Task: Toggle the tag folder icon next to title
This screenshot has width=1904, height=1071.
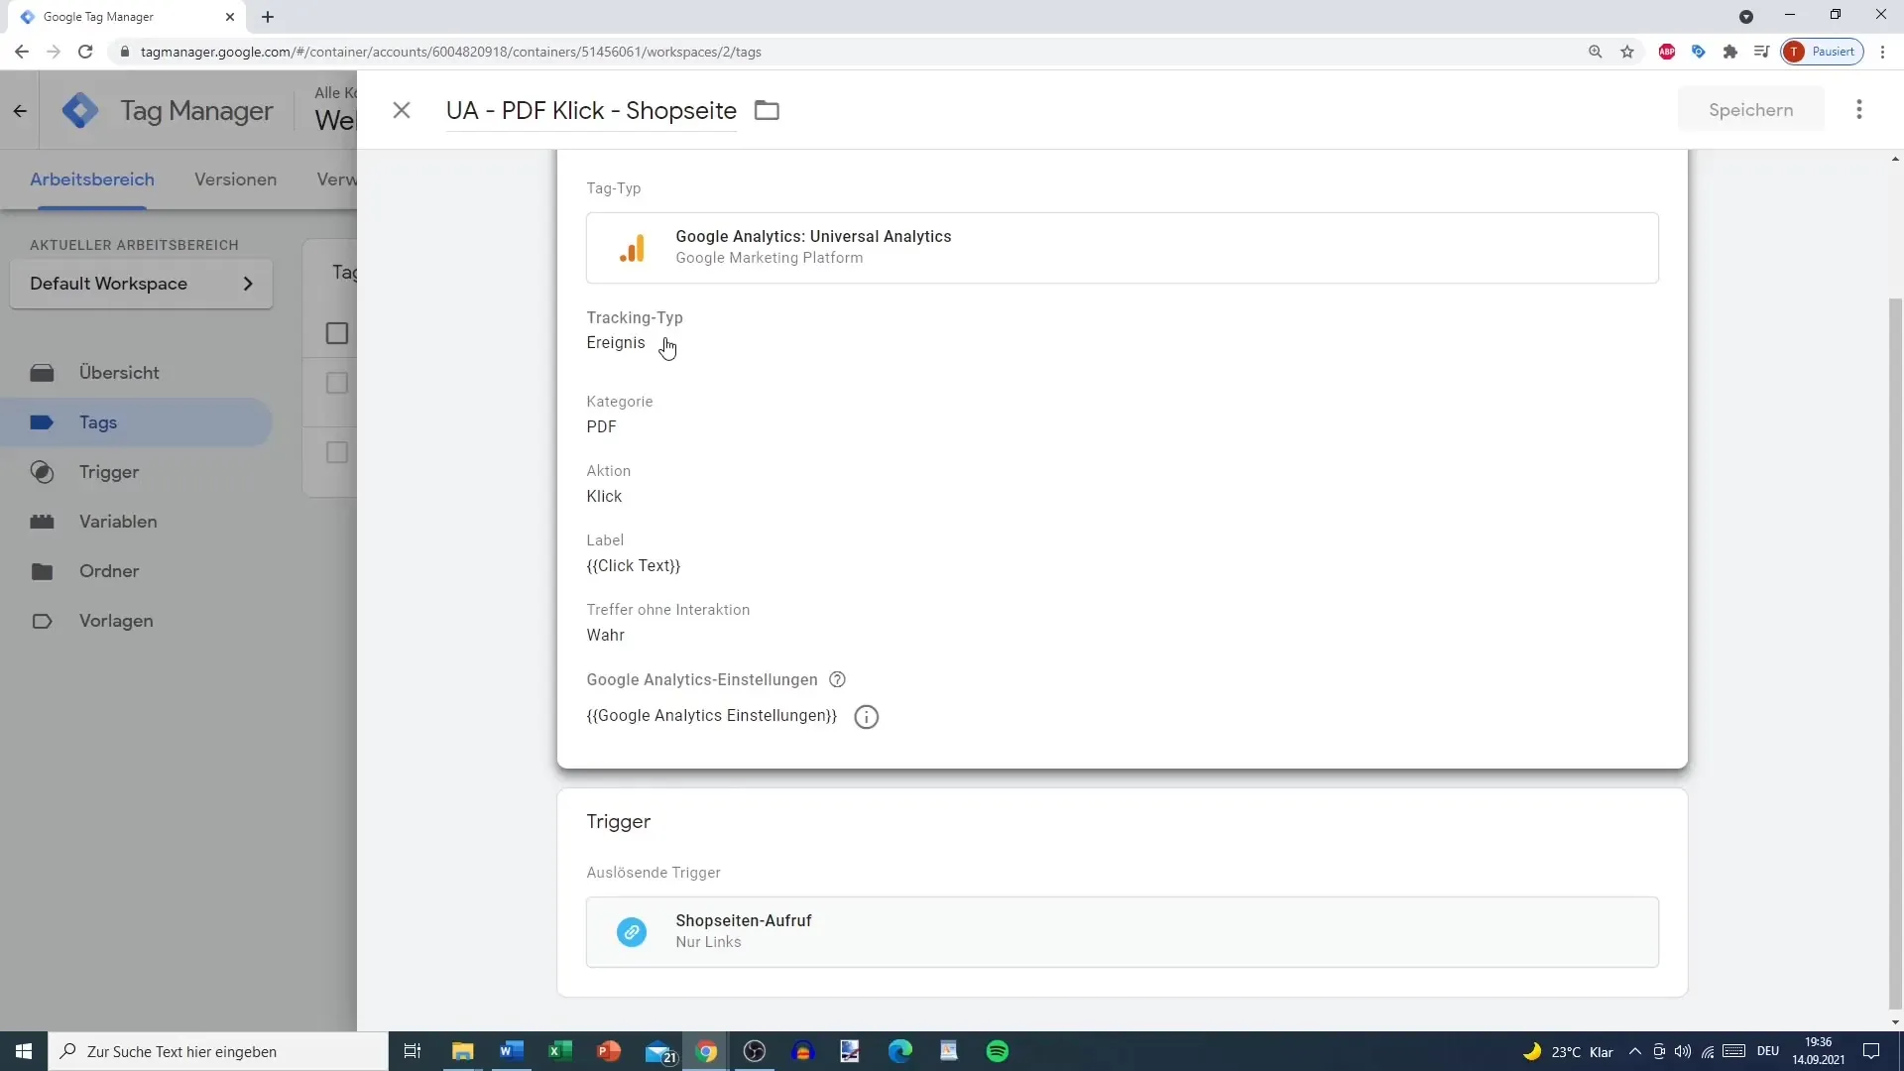Action: [x=768, y=110]
